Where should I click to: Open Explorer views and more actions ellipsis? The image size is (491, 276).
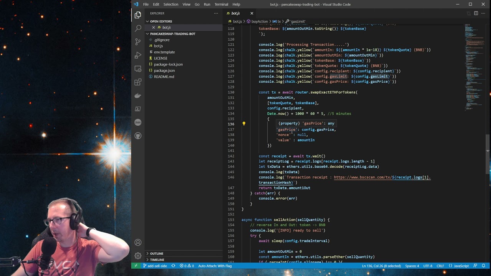216,13
